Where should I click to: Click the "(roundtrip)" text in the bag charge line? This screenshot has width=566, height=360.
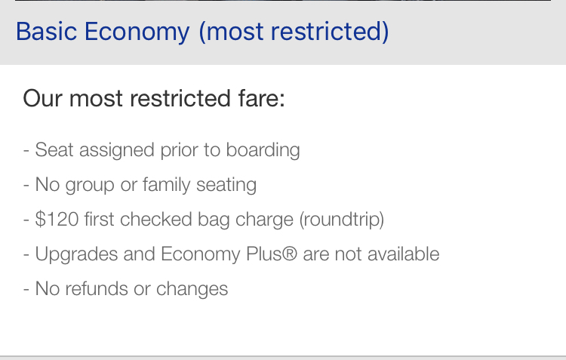tap(341, 219)
